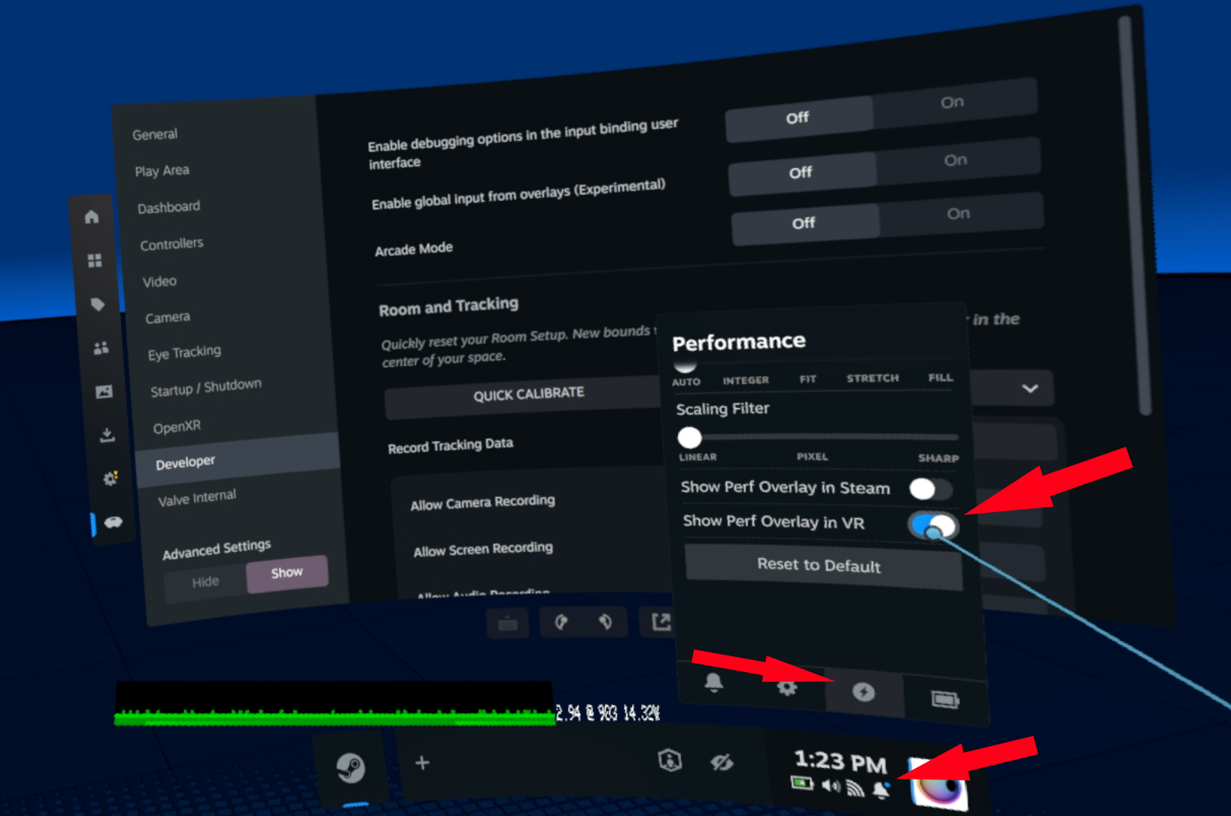Disable Show Perf Overlay in VR
1231x816 pixels.
click(933, 525)
